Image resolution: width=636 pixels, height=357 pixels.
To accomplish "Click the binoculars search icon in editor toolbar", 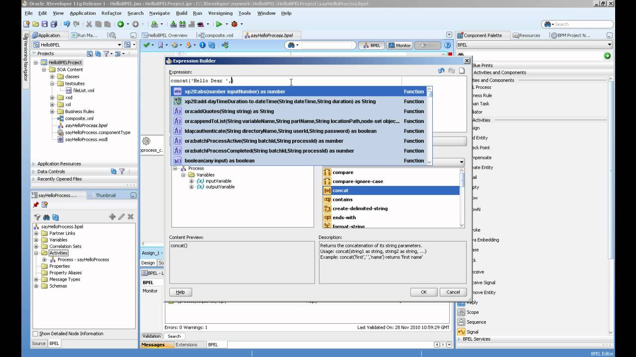I will (x=291, y=45).
